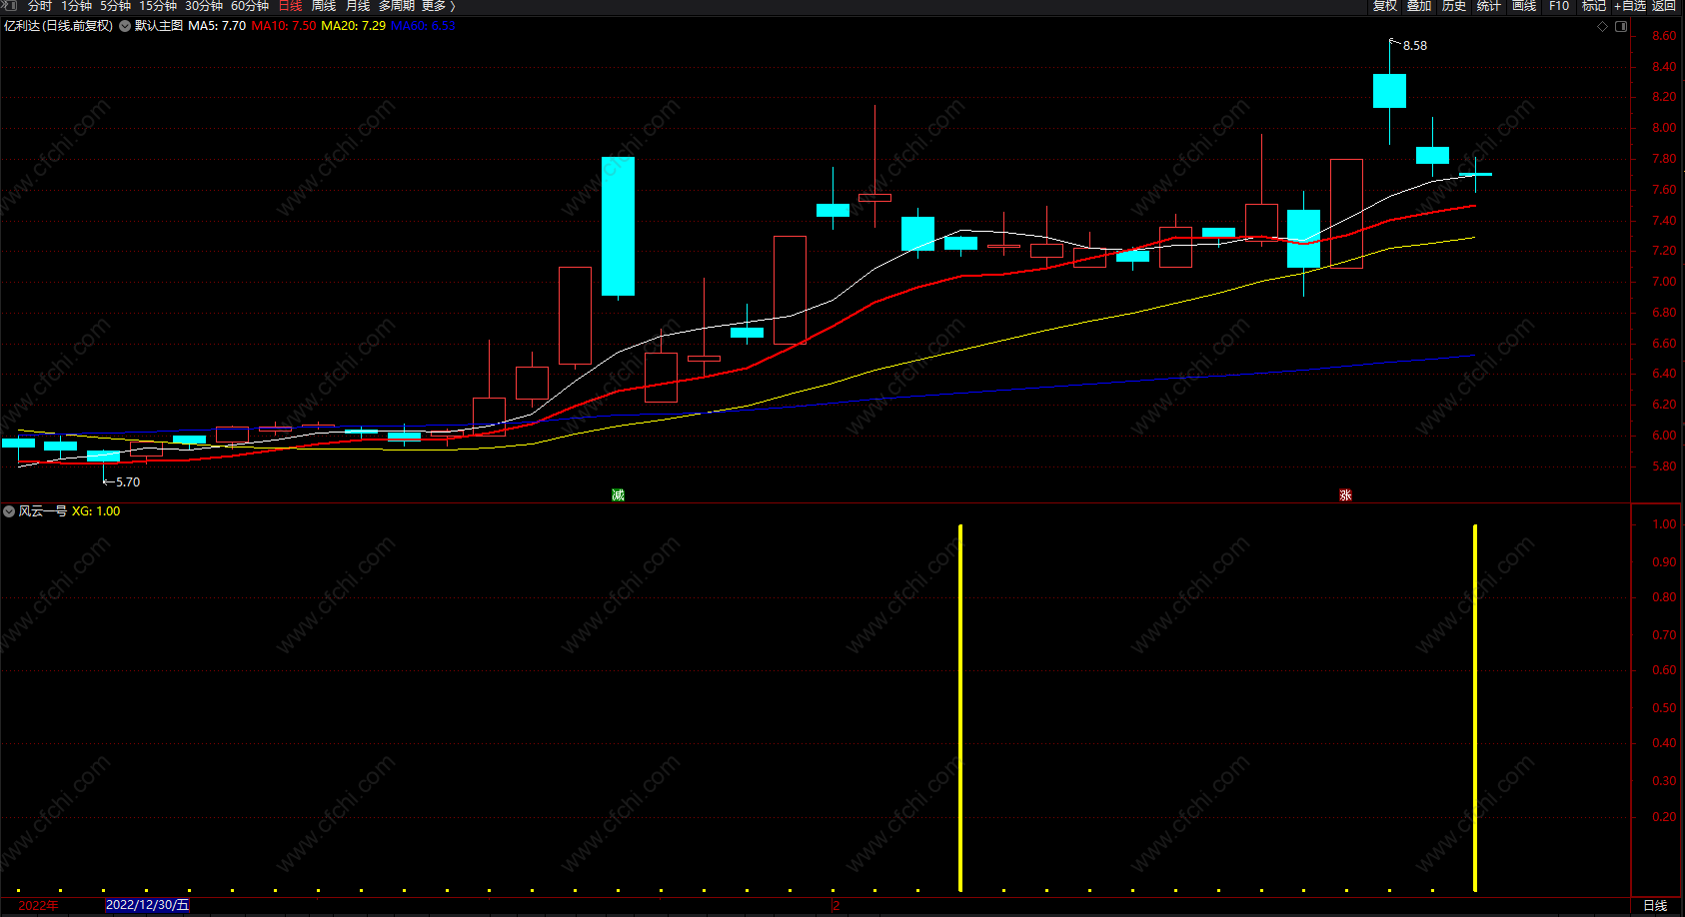
Task: Select the 日线 daily period tab
Action: pyautogui.click(x=290, y=6)
